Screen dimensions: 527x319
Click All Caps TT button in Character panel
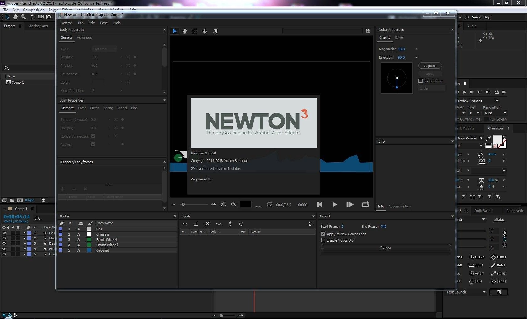tap(472, 197)
